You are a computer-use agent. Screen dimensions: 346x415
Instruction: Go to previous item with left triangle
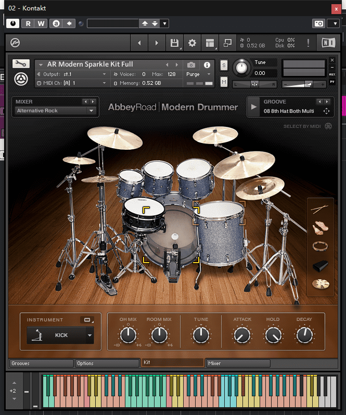point(139,43)
